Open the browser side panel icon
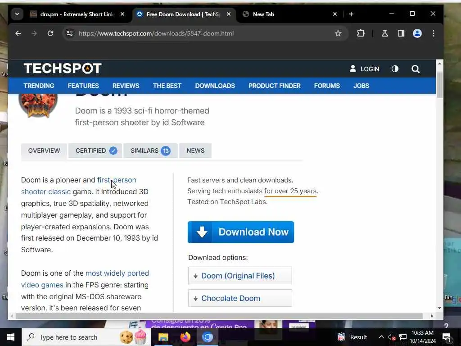This screenshot has height=346, width=461. [401, 33]
